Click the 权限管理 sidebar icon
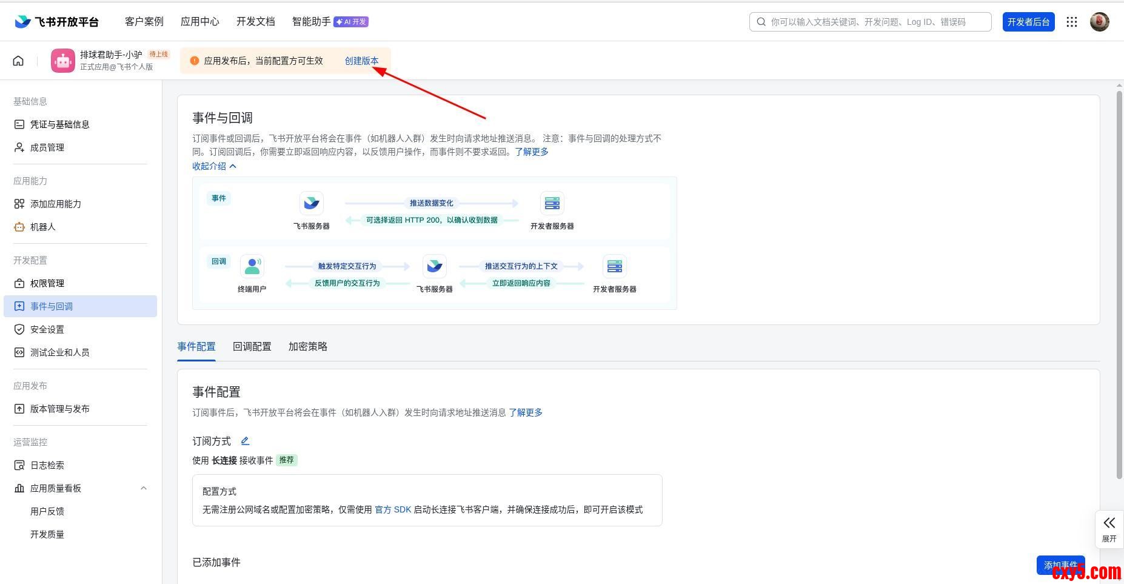 tap(19, 283)
